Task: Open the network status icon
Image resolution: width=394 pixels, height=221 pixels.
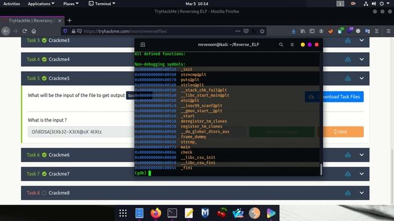Action: tap(366, 4)
